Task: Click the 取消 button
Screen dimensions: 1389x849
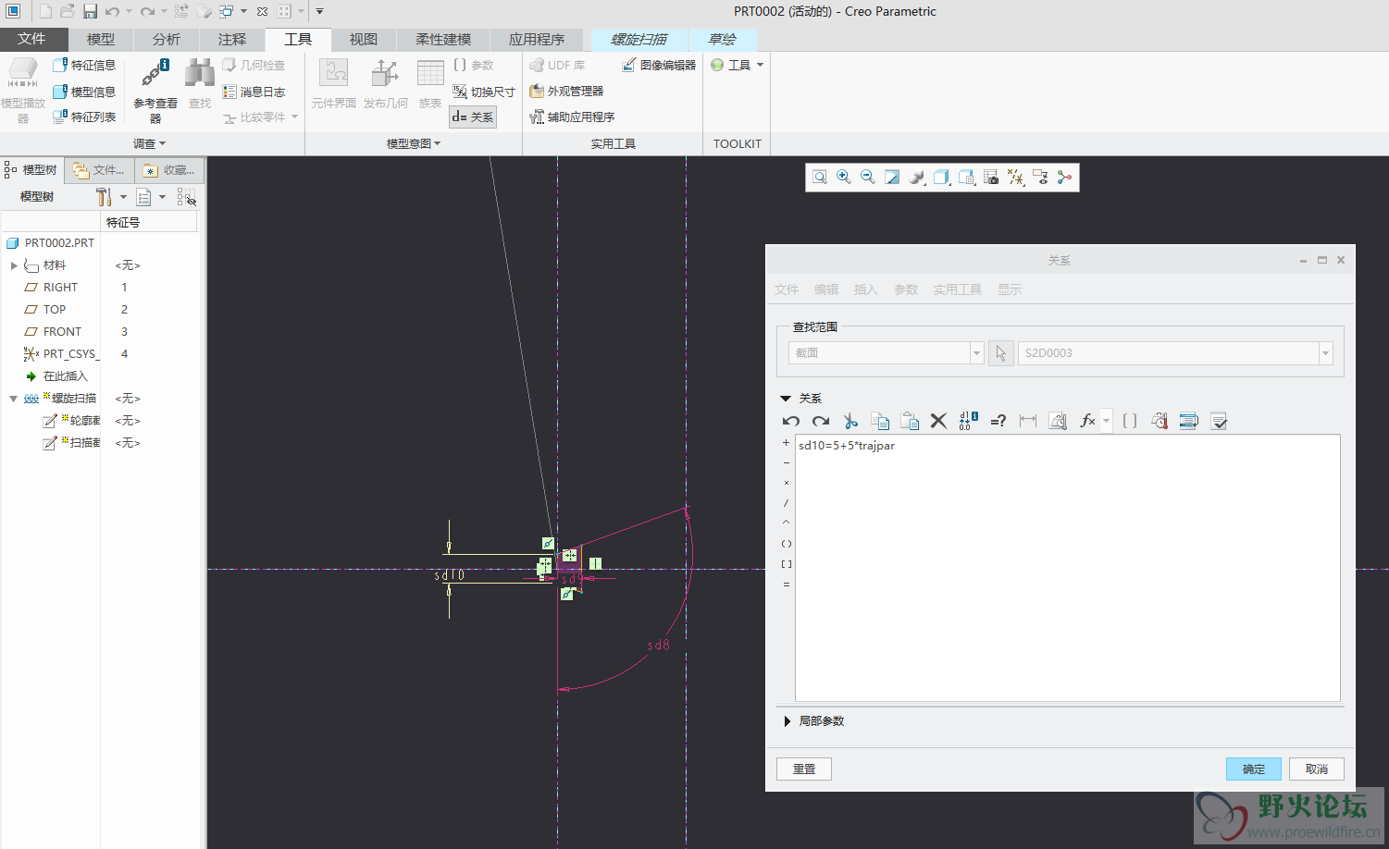Action: pos(1317,769)
